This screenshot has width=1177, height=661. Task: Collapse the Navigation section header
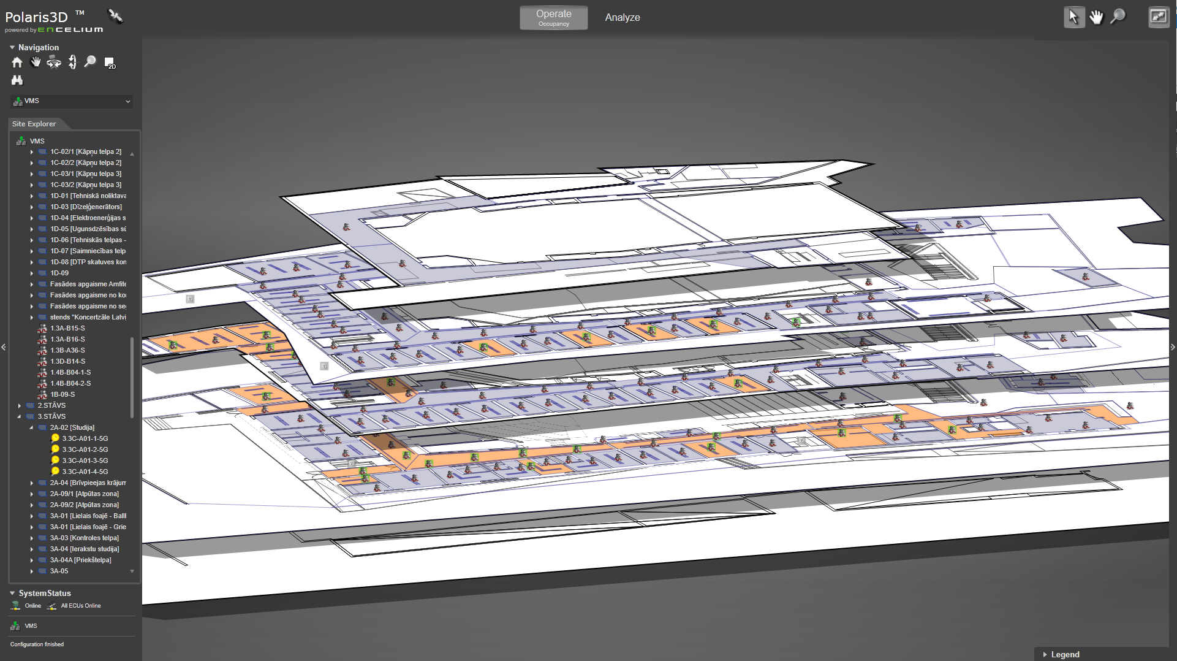[12, 47]
